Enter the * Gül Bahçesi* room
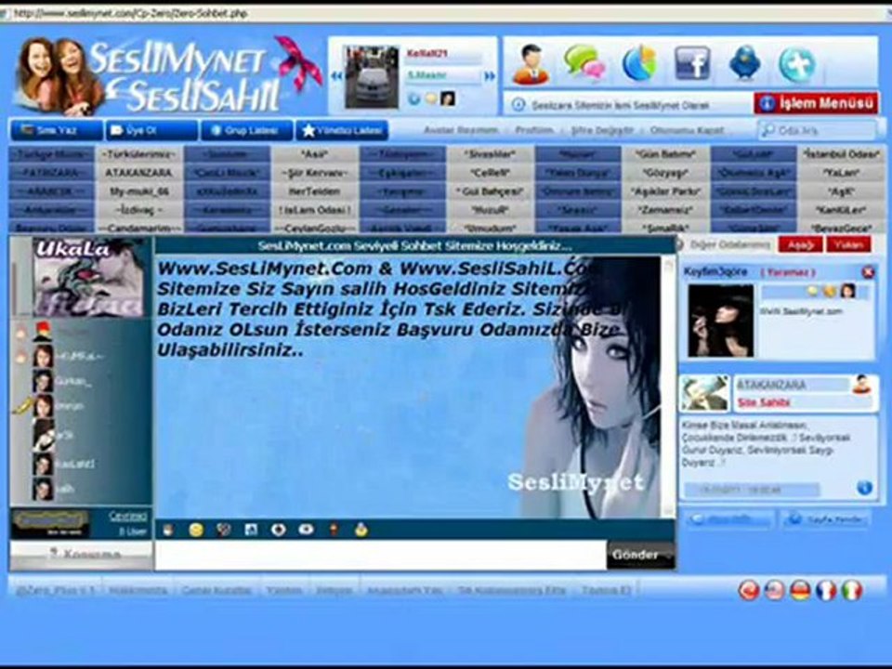The height and width of the screenshot is (669, 892). 490,191
